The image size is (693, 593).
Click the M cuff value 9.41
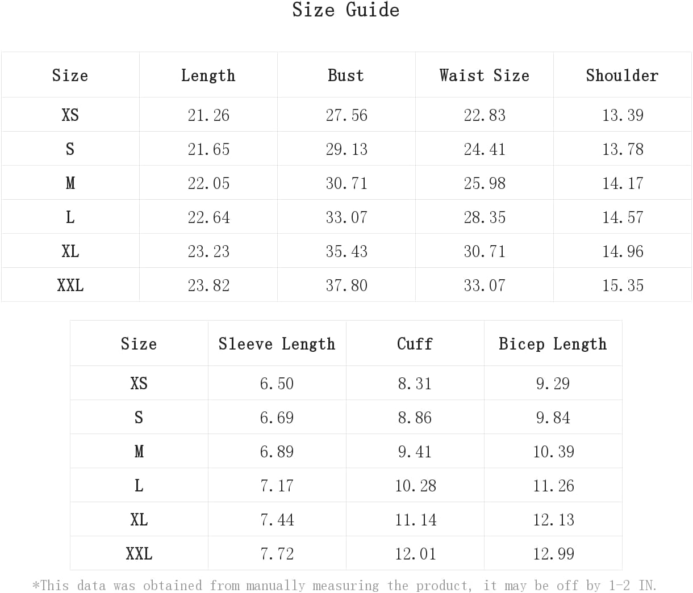415,451
